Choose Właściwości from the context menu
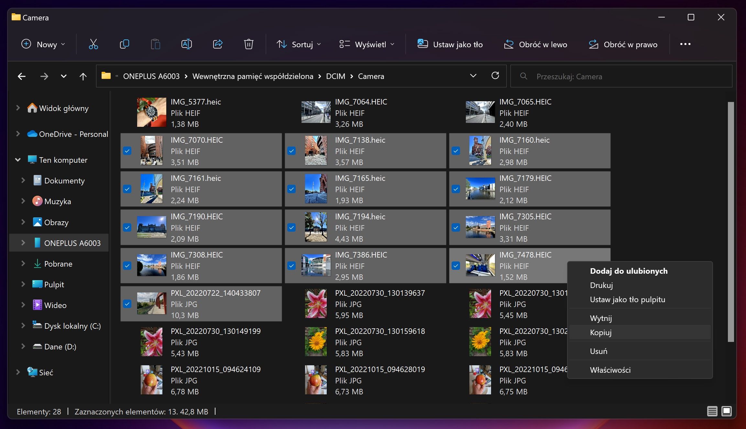 (640, 370)
